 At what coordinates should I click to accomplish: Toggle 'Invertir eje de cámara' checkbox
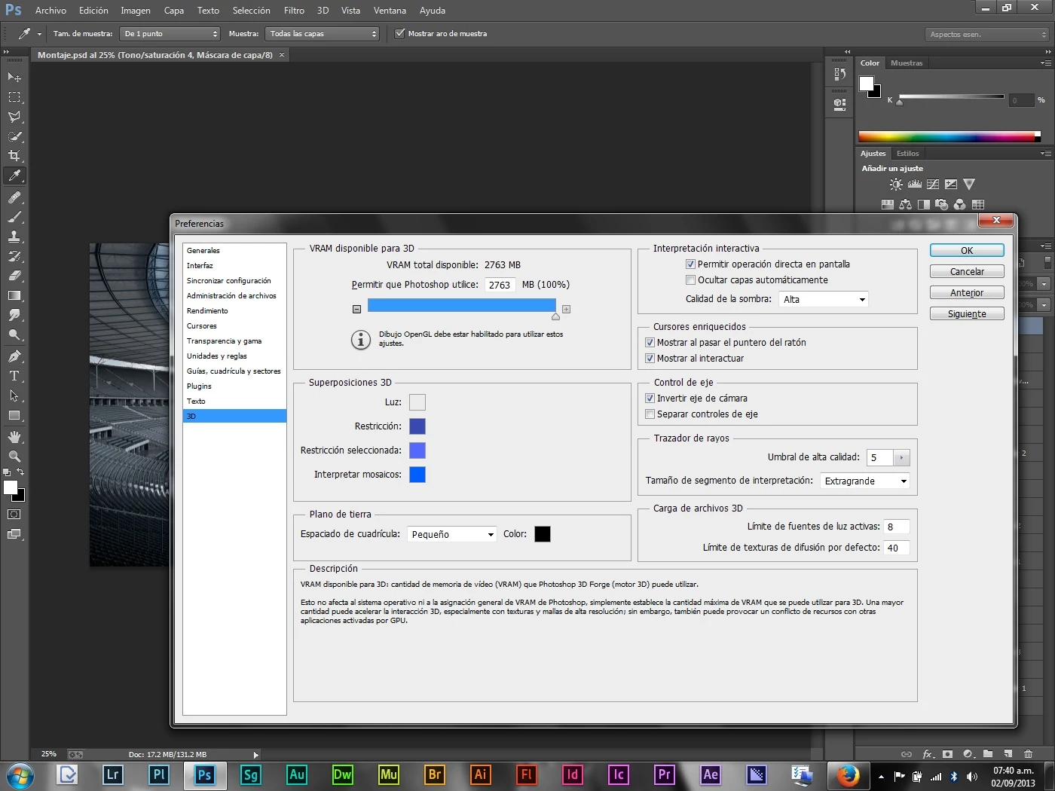click(x=650, y=399)
